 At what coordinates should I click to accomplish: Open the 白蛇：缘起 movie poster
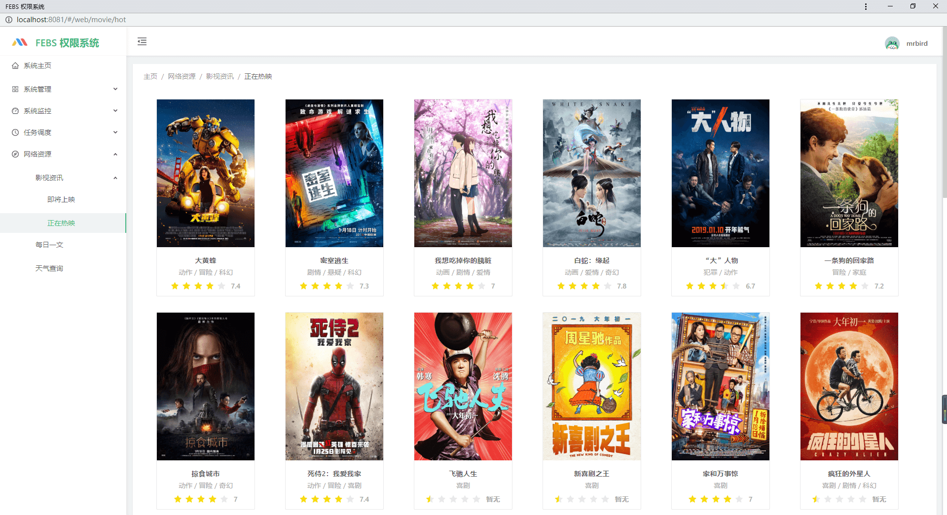[592, 173]
